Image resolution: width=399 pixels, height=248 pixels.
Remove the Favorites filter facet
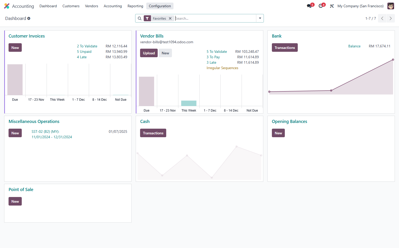[170, 18]
